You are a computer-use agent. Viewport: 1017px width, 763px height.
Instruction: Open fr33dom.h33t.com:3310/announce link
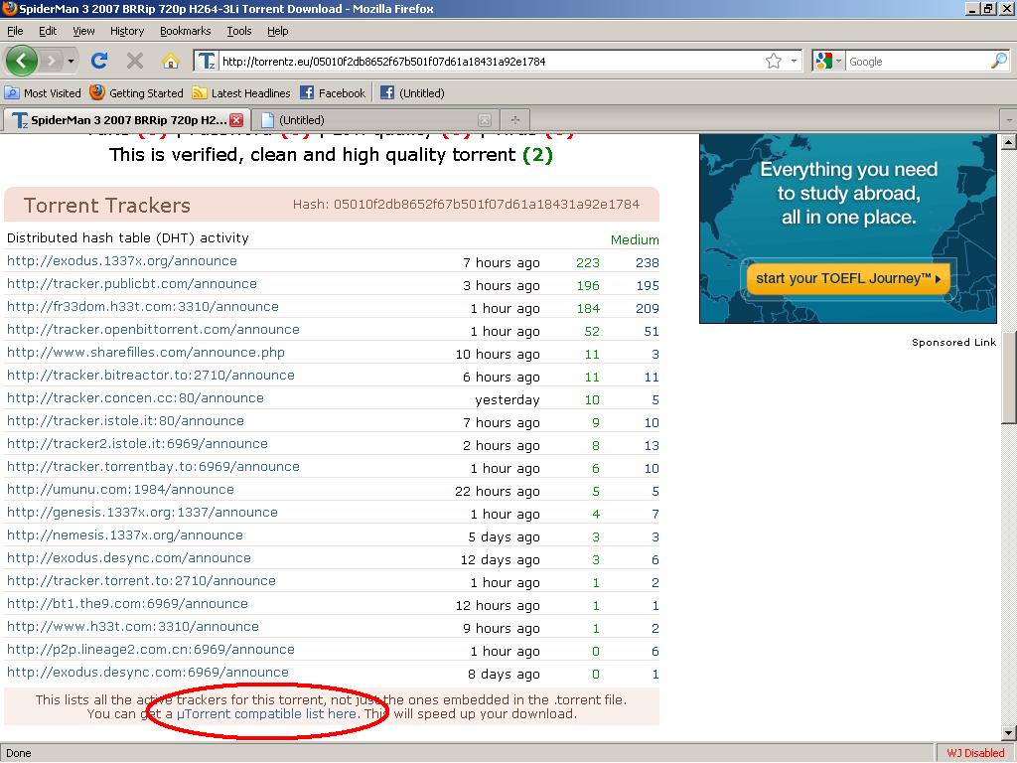click(143, 306)
